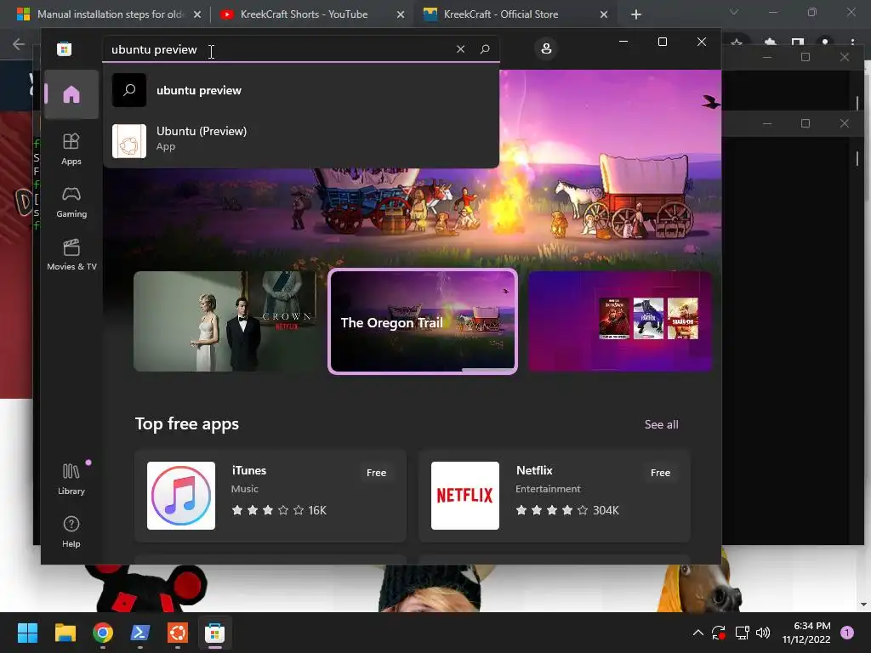Open the Apps section in sidebar
Image resolution: width=871 pixels, height=653 pixels.
click(x=71, y=149)
